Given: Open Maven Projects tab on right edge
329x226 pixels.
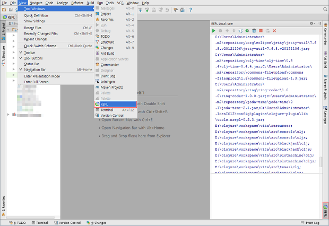Looking at the screenshot, I should point(325,87).
